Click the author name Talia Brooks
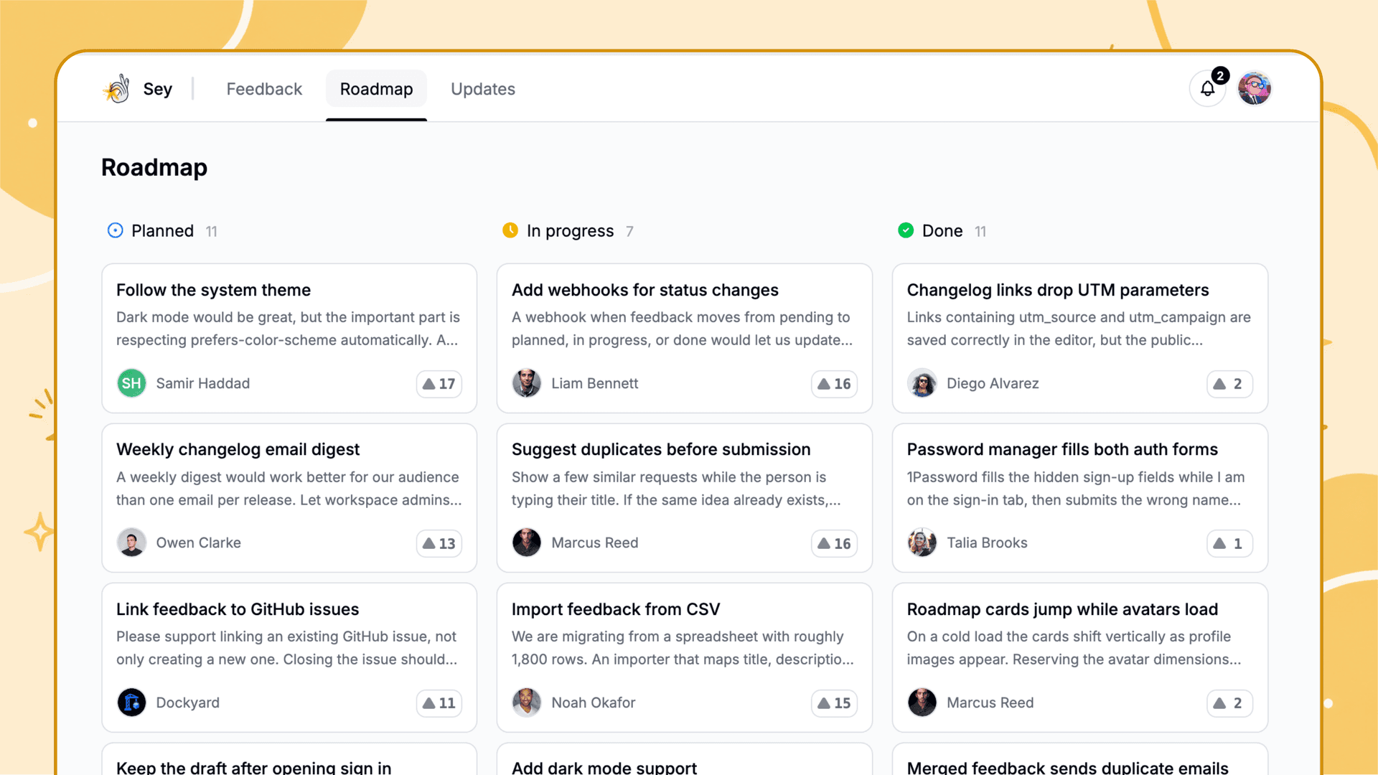The height and width of the screenshot is (775, 1378). coord(987,542)
